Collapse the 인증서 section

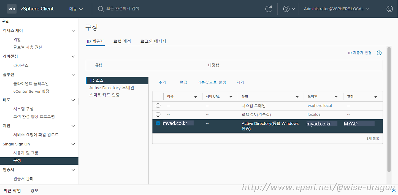tap(73, 170)
